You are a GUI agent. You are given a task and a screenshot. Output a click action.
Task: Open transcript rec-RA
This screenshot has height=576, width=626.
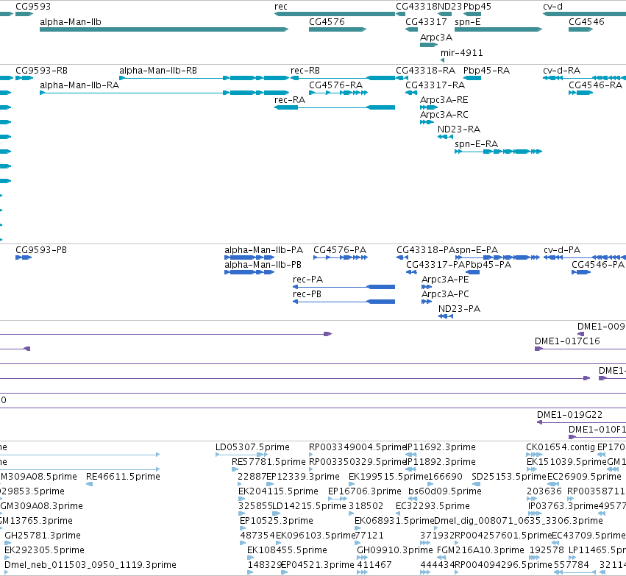click(x=290, y=100)
